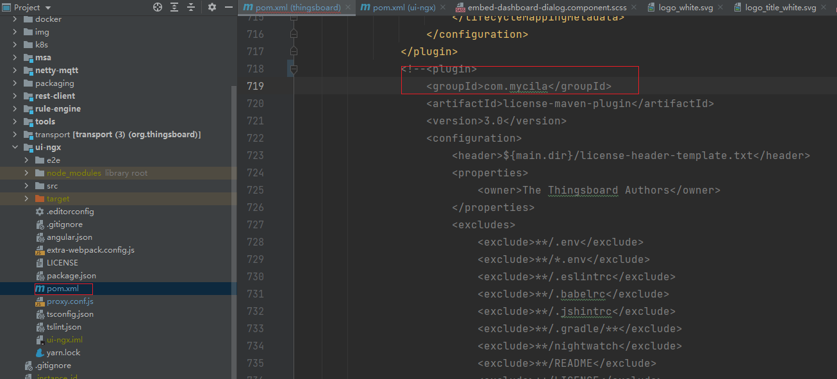Click the Select Opened File locate icon
The width and height of the screenshot is (837, 379).
click(x=158, y=7)
